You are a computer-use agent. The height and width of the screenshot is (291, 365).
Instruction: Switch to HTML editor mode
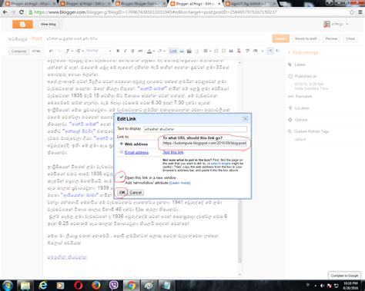point(36,51)
